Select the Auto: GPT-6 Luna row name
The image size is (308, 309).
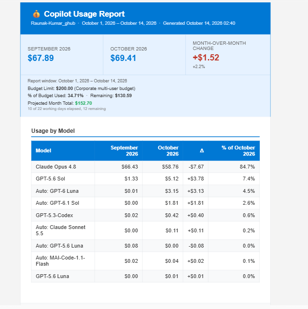coord(57,191)
